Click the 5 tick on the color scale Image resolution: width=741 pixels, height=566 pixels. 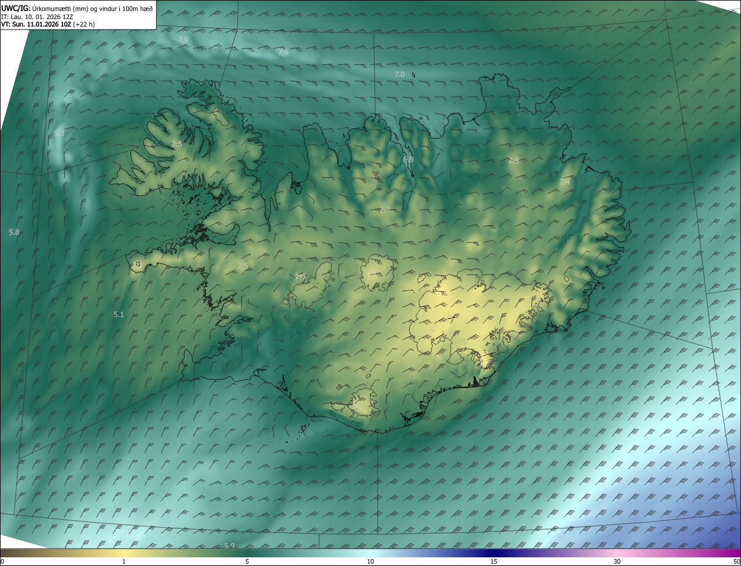(x=247, y=561)
